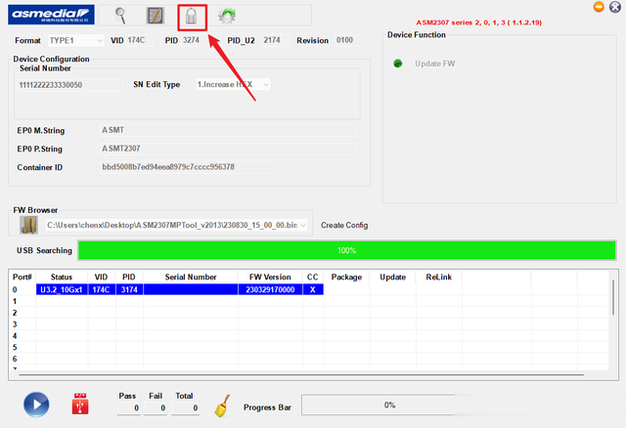This screenshot has width=626, height=428.
Task: Click the red USB device icon
Action: pos(80,404)
